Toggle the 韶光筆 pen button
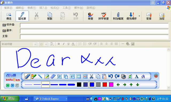This screenshot has height=102, width=171. pos(22,16)
